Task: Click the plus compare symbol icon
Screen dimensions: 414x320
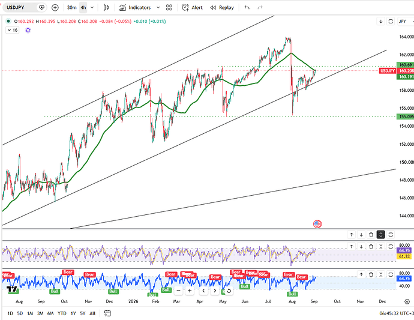Action: click(x=55, y=8)
